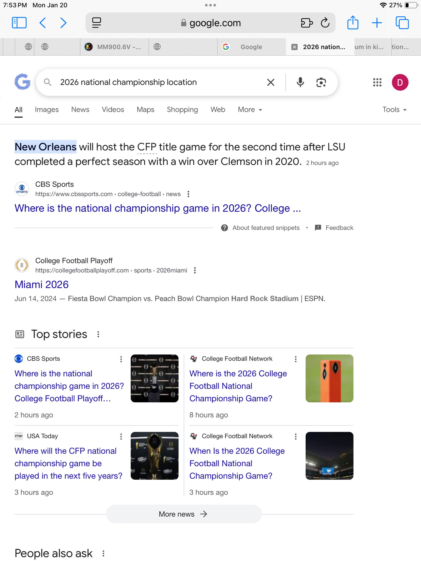Switch to the Images results tab
421x561 pixels.
pyautogui.click(x=47, y=110)
